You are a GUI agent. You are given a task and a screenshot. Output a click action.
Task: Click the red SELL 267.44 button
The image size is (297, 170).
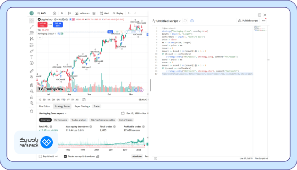click(x=43, y=24)
